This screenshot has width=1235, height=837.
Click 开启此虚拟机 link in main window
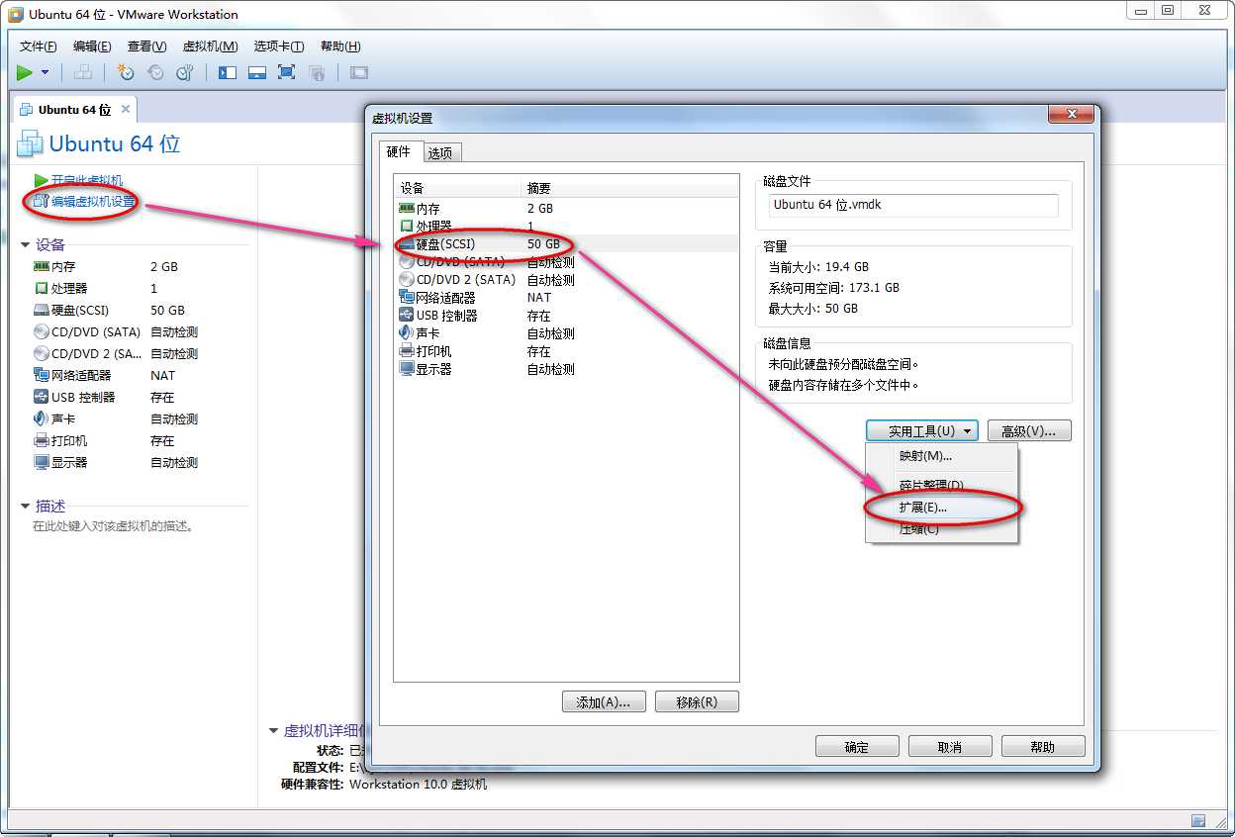[87, 180]
